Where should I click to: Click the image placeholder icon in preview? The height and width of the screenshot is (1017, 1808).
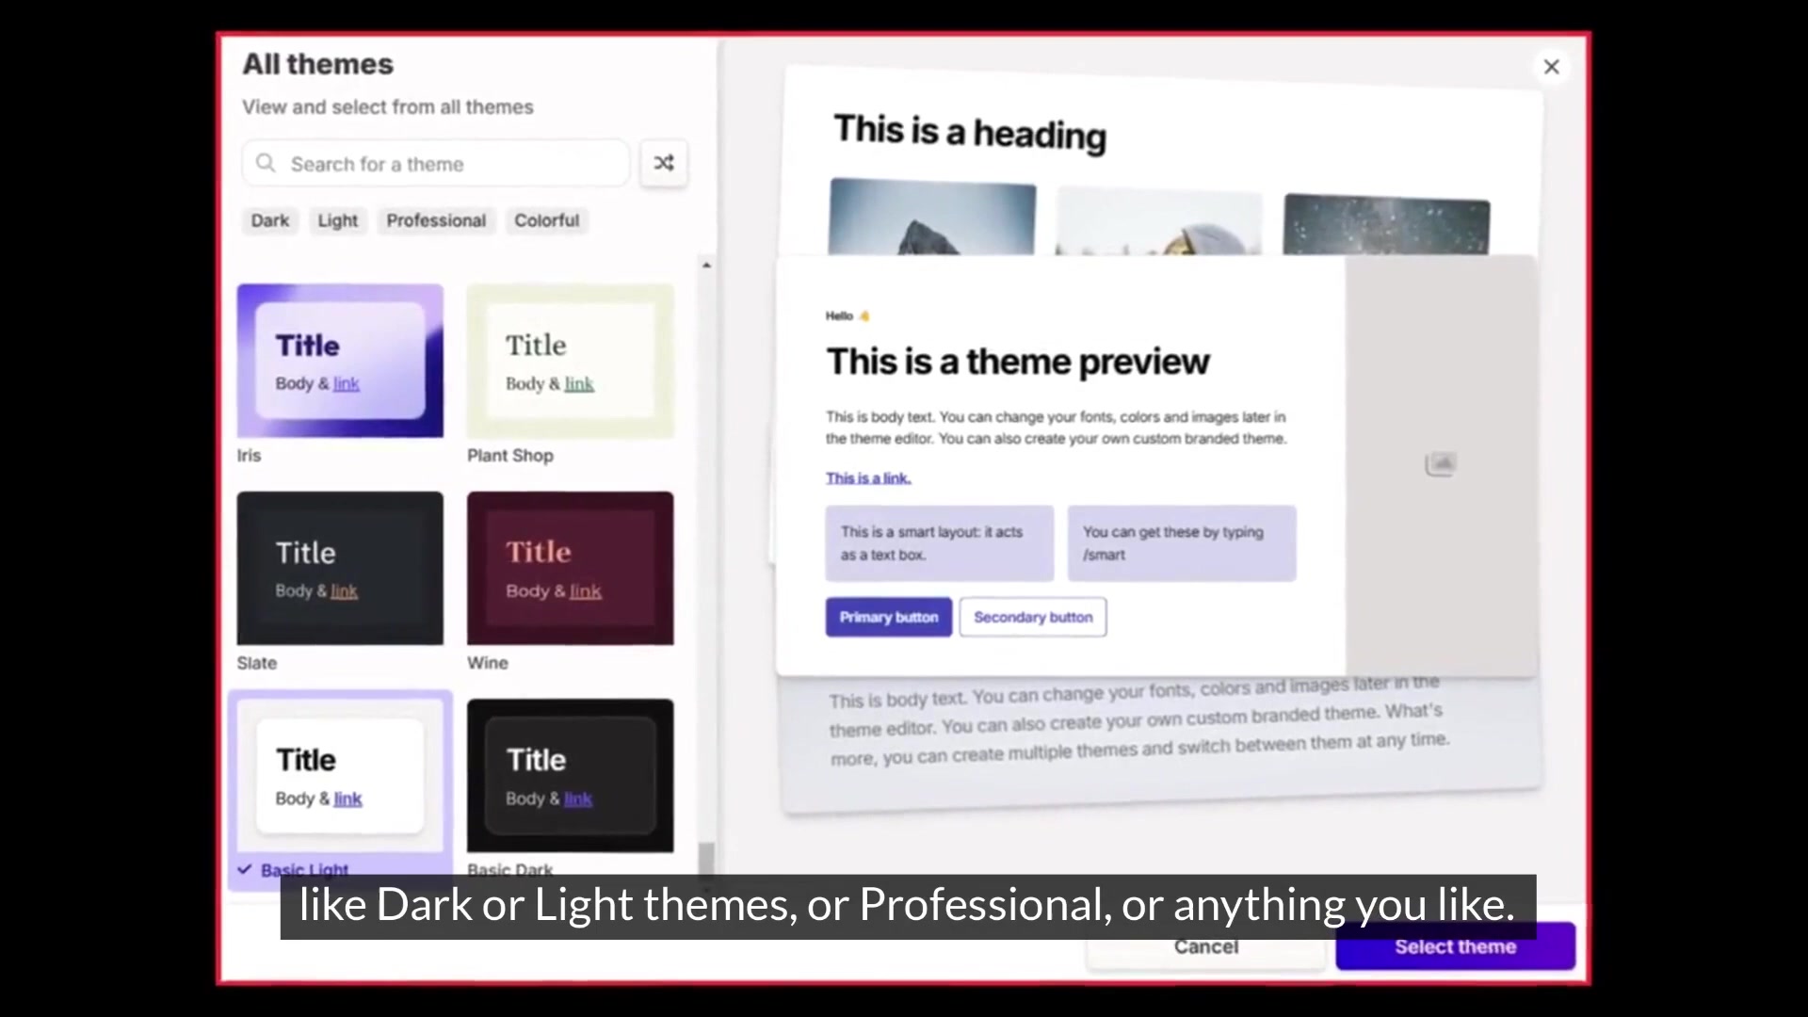[x=1441, y=463]
